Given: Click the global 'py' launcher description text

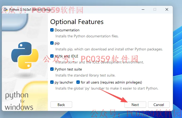Looking at the screenshot, I should pyautogui.click(x=107, y=88).
